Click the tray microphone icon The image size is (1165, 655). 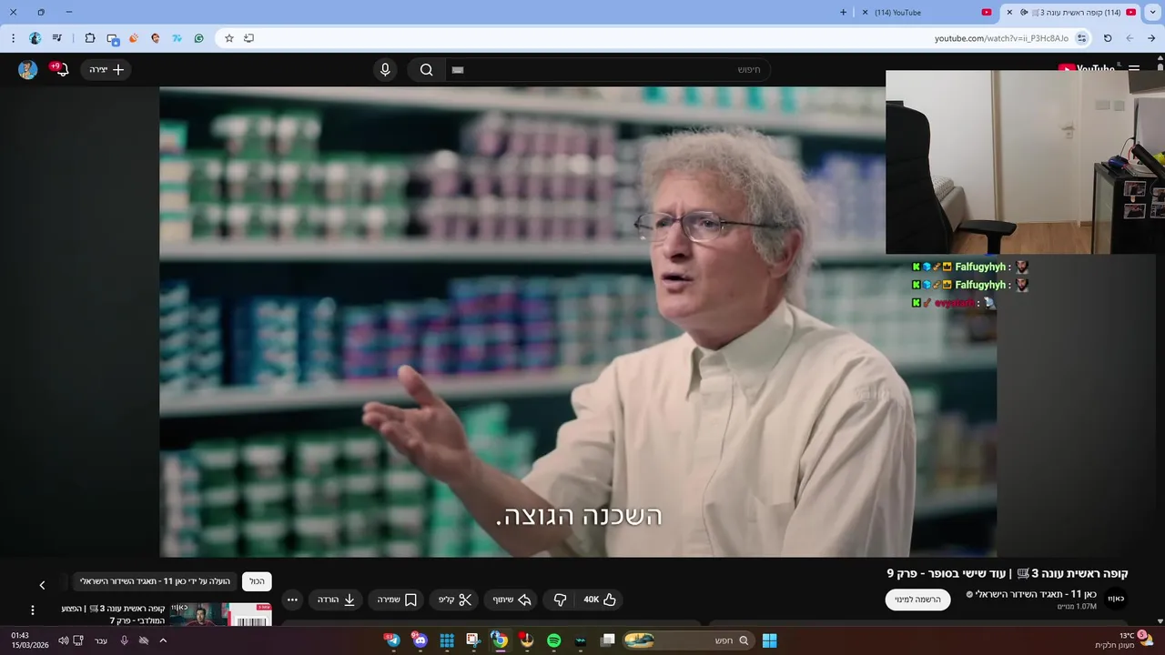point(124,640)
